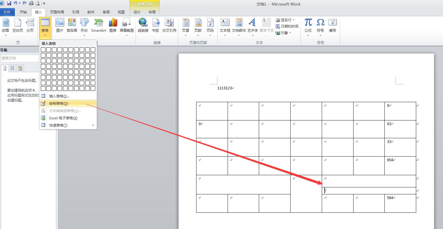Switch to the 引用 references tab

pyautogui.click(x=76, y=12)
